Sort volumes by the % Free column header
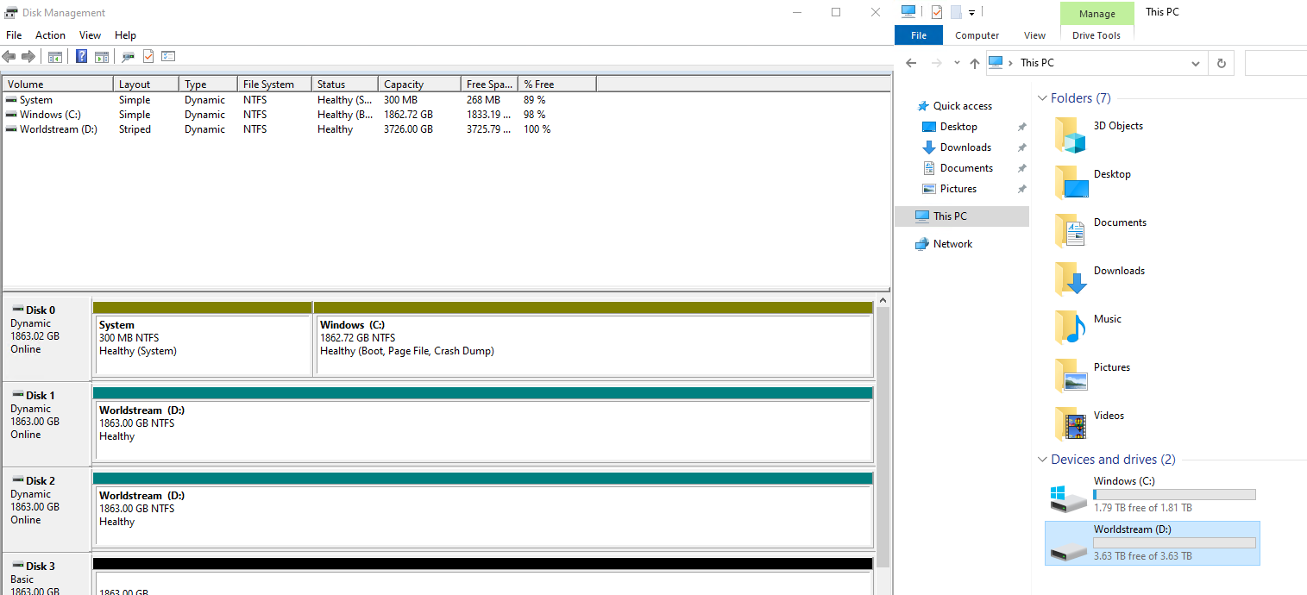The image size is (1307, 595). coord(556,85)
